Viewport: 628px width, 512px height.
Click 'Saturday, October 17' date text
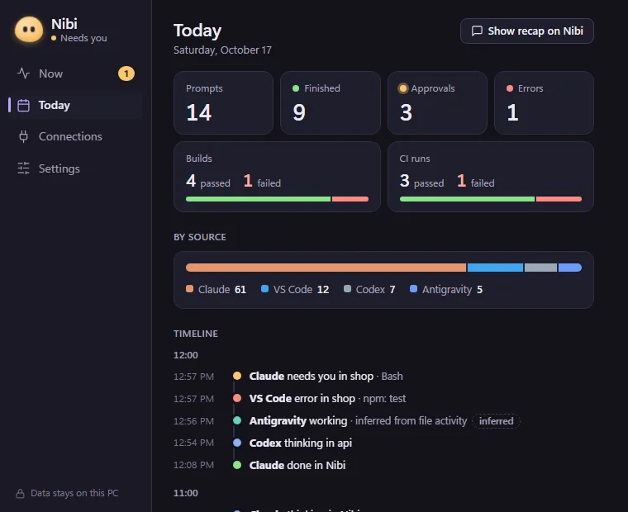click(x=222, y=50)
